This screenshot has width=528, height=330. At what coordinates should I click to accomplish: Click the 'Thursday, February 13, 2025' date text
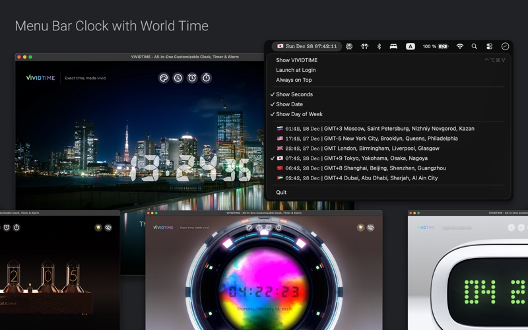(263, 309)
